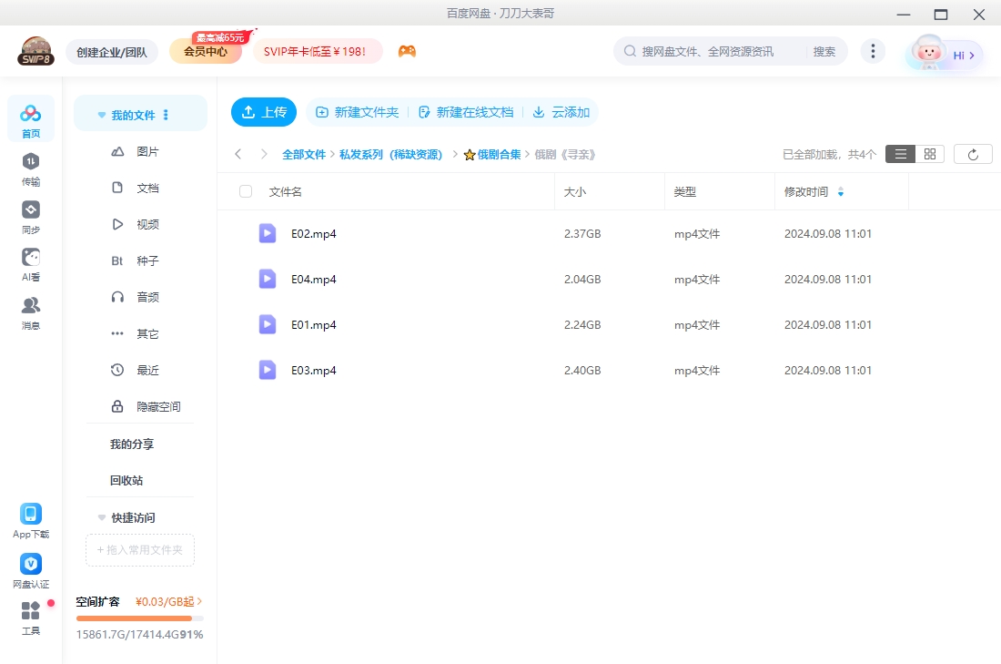The width and height of the screenshot is (1001, 664).
Task: Open the 工具 tools panel
Action: pos(30,618)
